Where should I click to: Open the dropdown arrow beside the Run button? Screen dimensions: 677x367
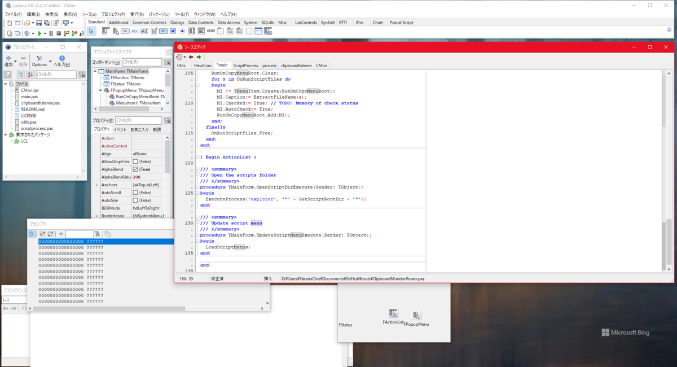[x=45, y=33]
